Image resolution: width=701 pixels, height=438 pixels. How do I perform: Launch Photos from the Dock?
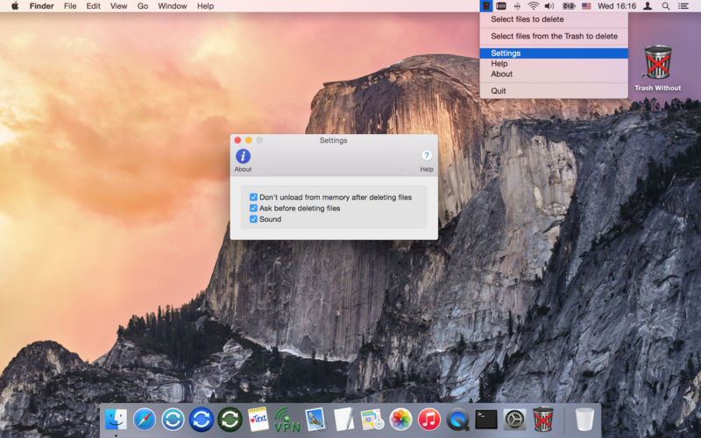[x=400, y=420]
